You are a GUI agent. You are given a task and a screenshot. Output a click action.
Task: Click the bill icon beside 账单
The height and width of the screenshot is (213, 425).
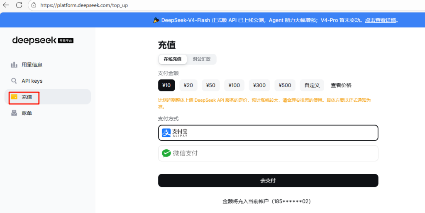pyautogui.click(x=14, y=113)
